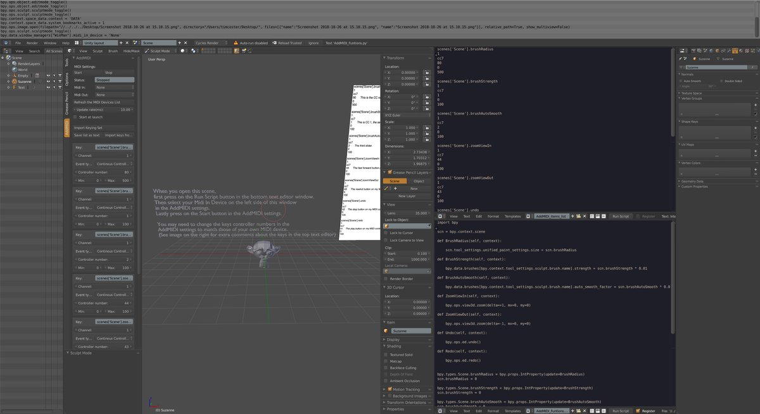Toggle the Suzanne object visibility eye icon
760x414 pixels.
click(x=47, y=82)
